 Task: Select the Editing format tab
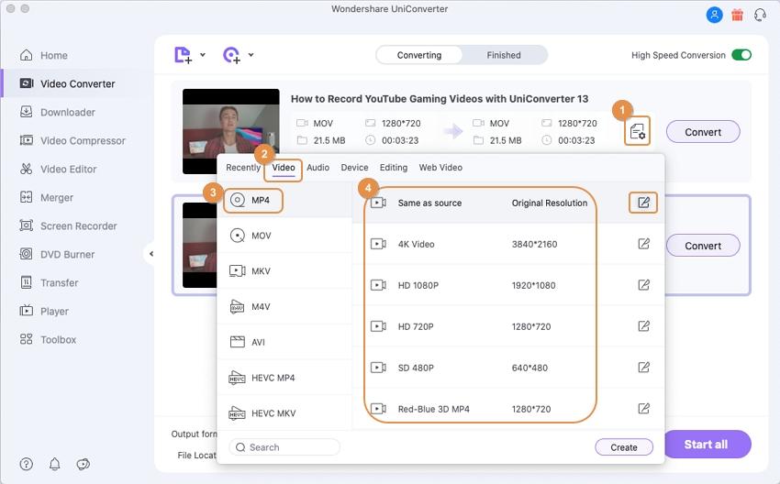(394, 168)
